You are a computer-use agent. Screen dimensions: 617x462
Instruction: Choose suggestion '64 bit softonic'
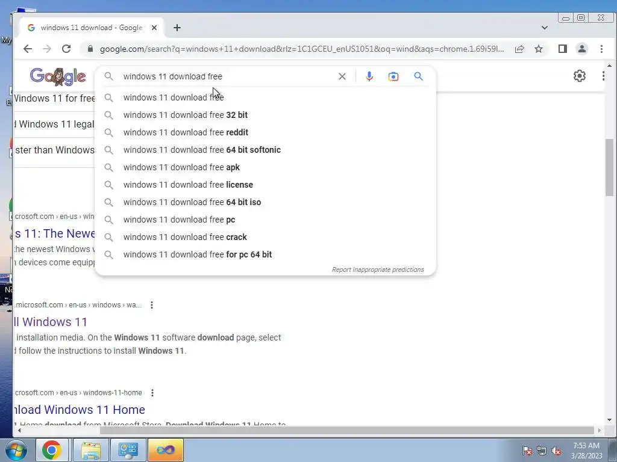[x=266, y=150]
